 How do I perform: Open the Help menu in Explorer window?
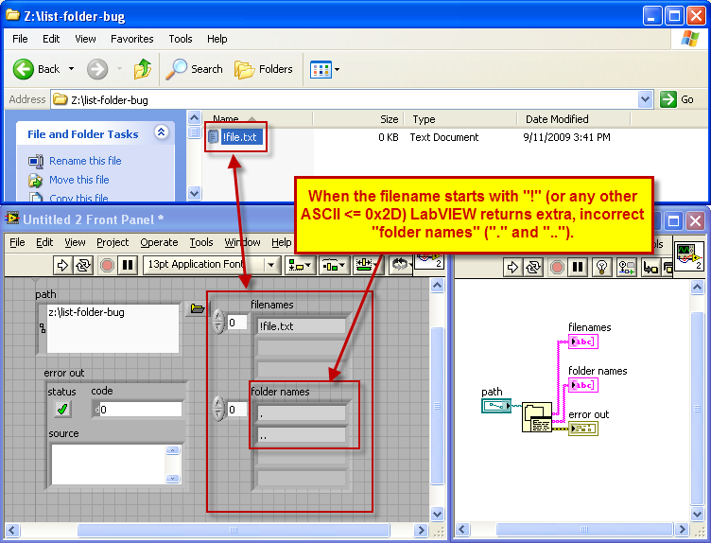point(217,39)
